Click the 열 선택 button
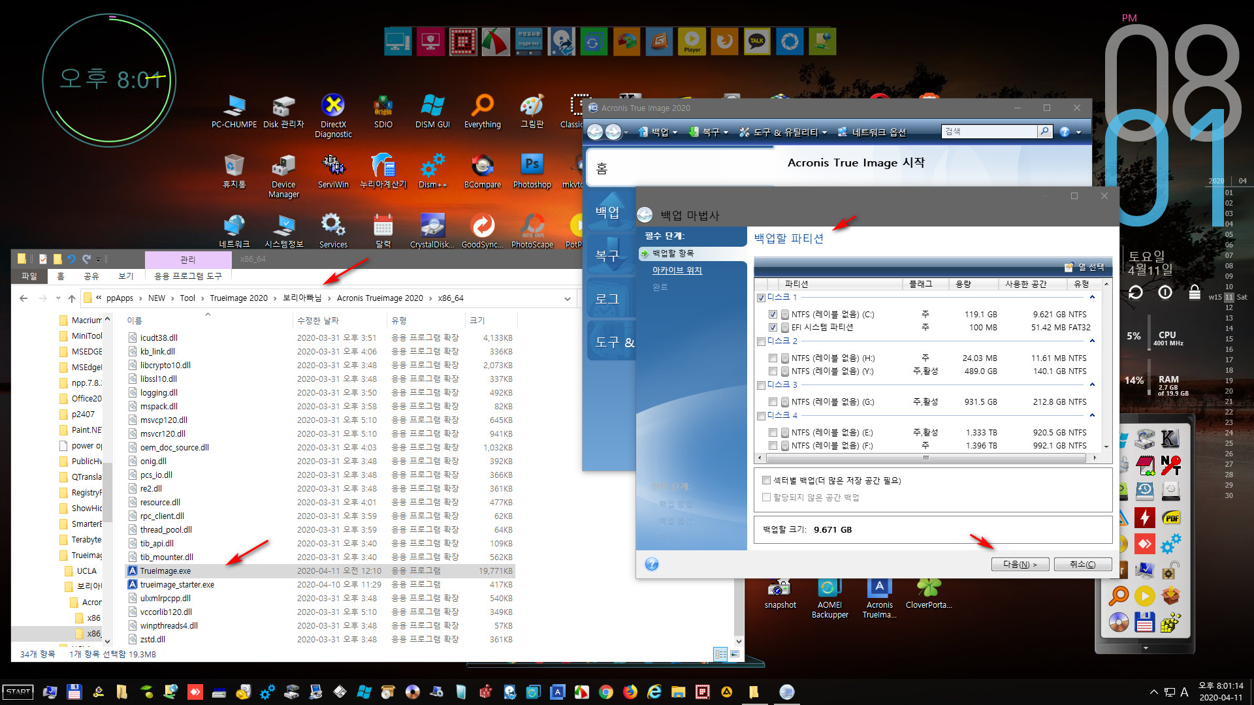The image size is (1254, 705). click(x=1084, y=267)
